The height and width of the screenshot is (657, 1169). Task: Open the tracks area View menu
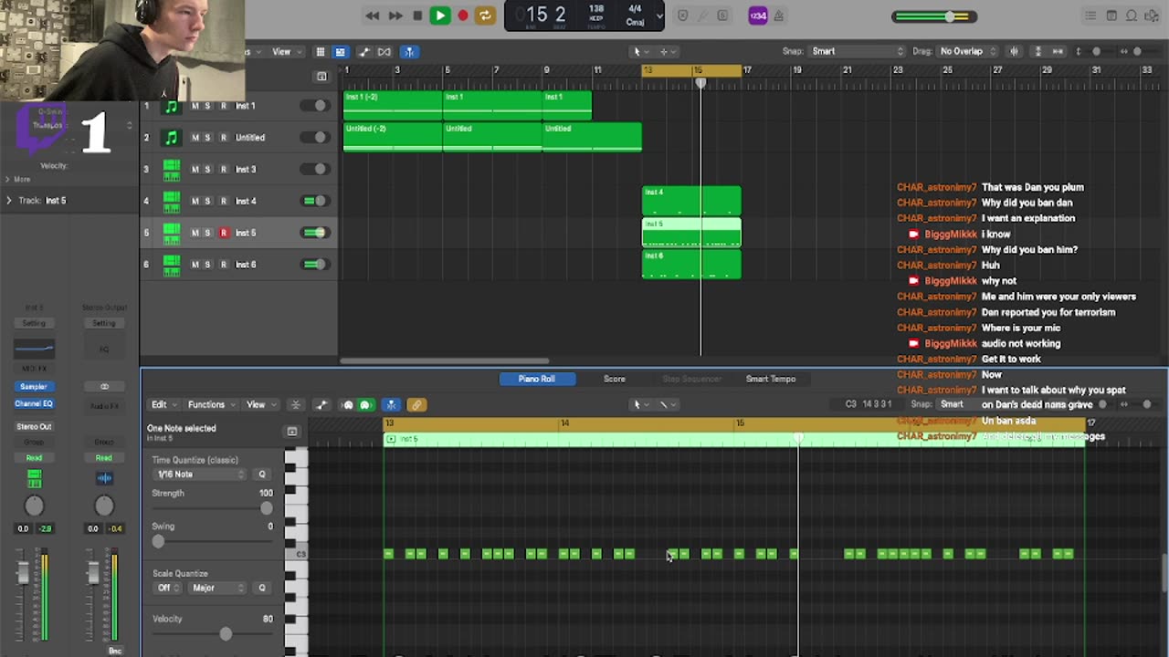coord(286,52)
